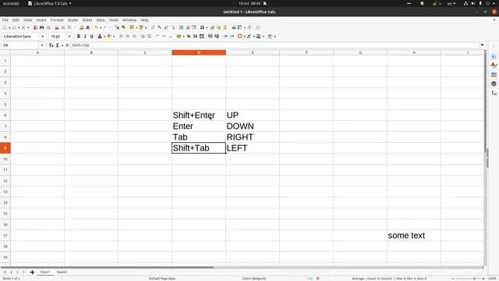499x281 pixels.
Task: Select cell containing RIGHT
Action: click(253, 137)
